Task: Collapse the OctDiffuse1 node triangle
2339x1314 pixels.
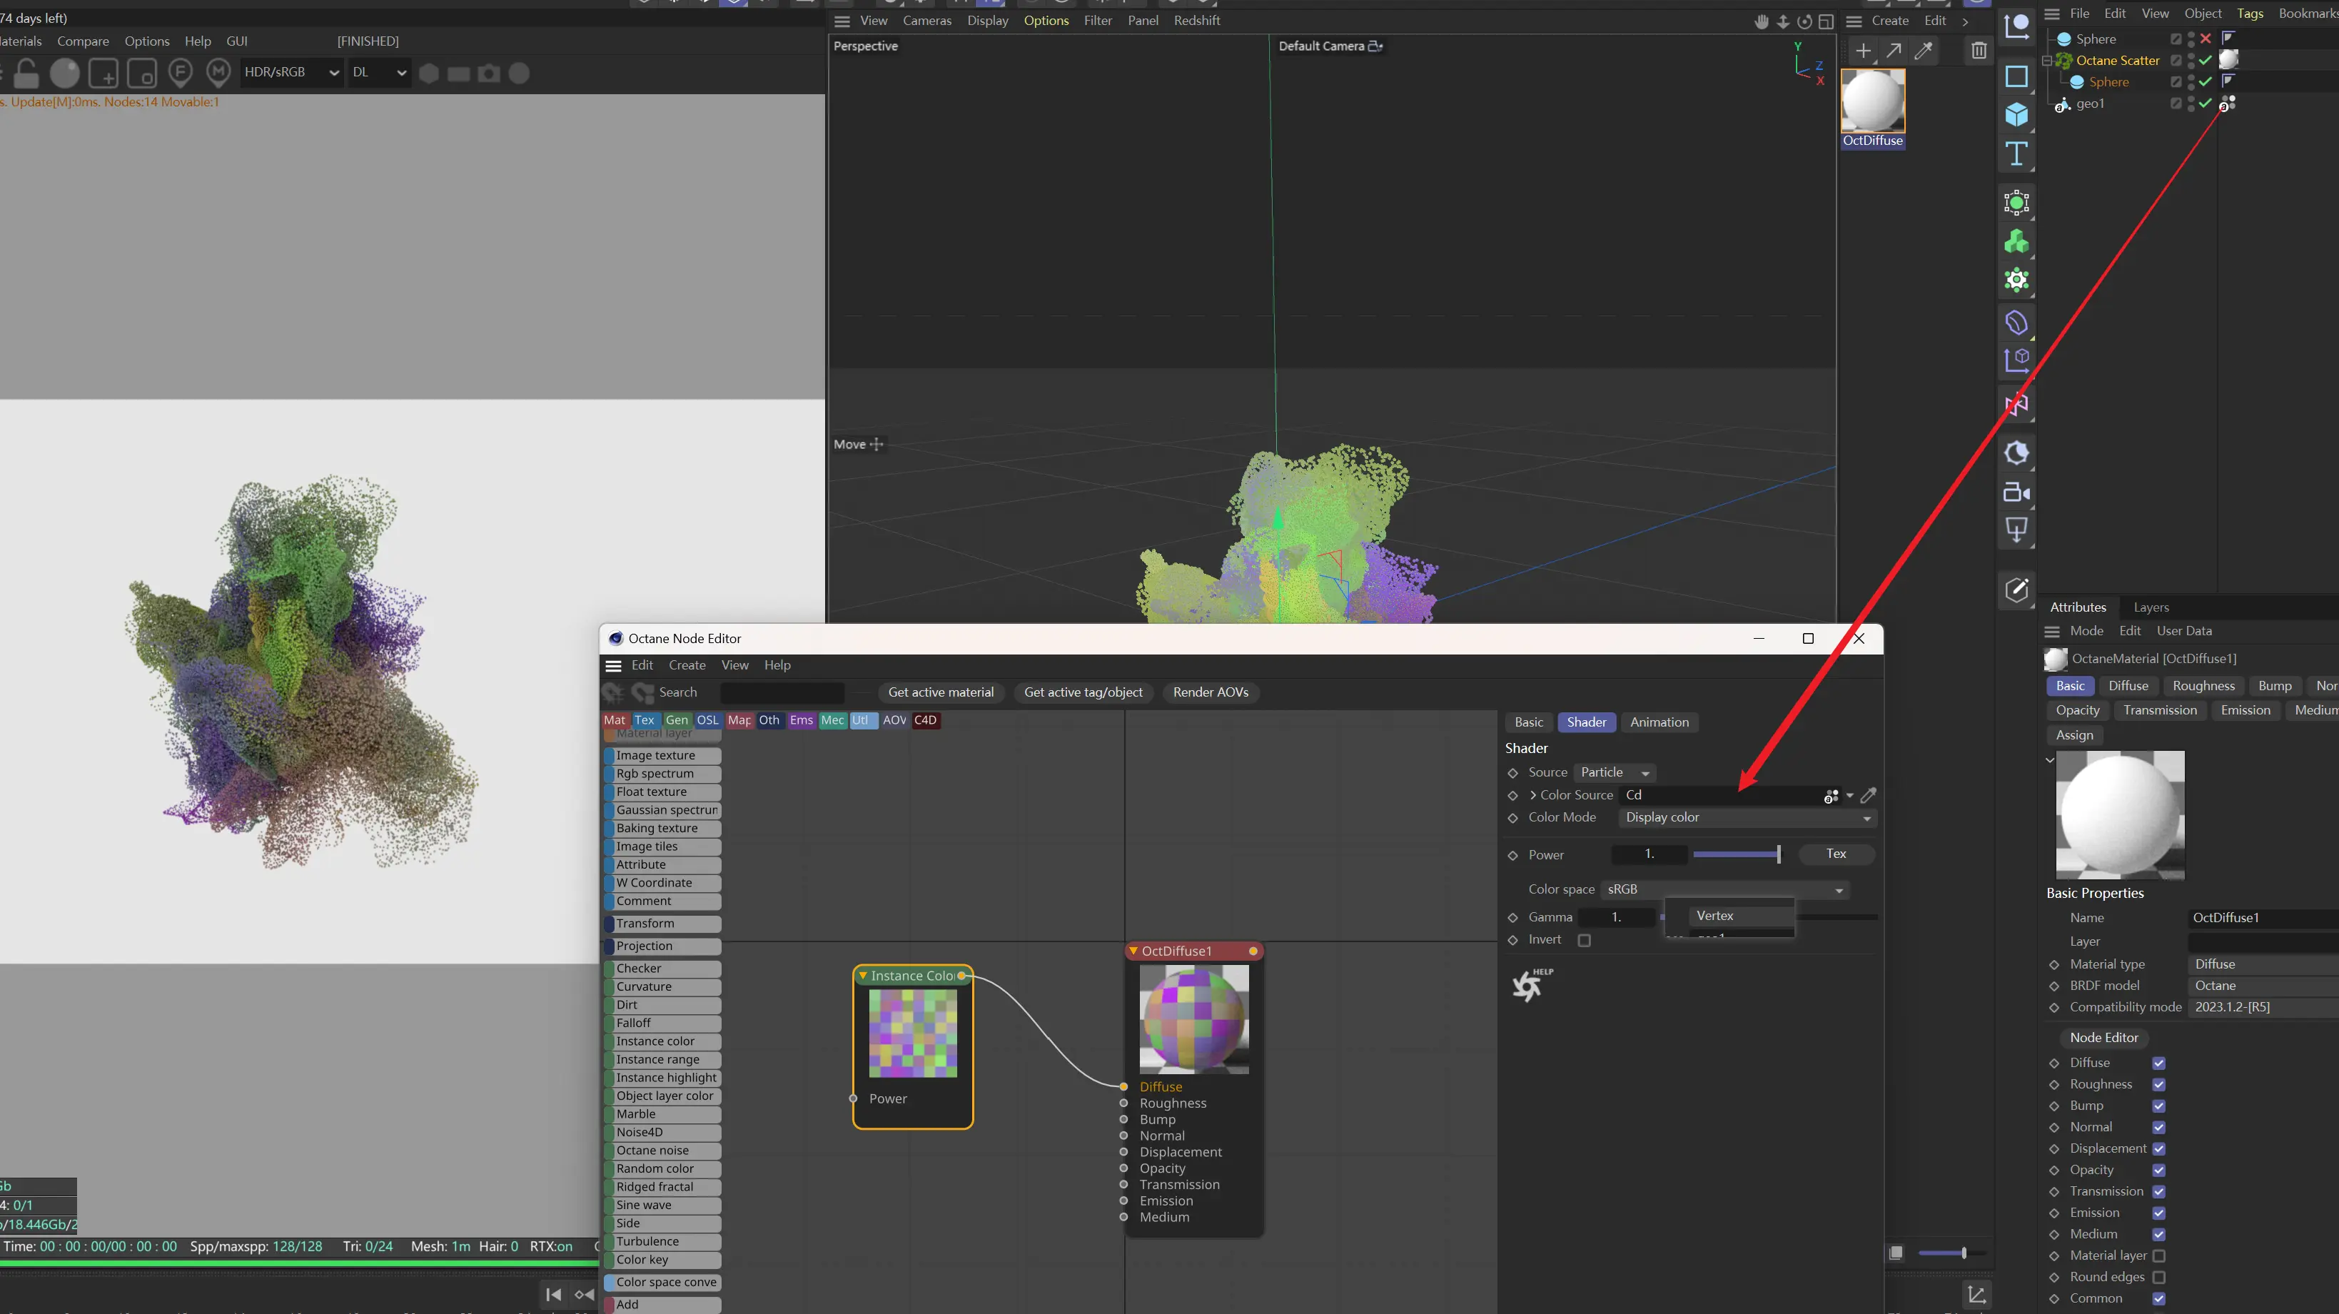Action: coord(1133,951)
